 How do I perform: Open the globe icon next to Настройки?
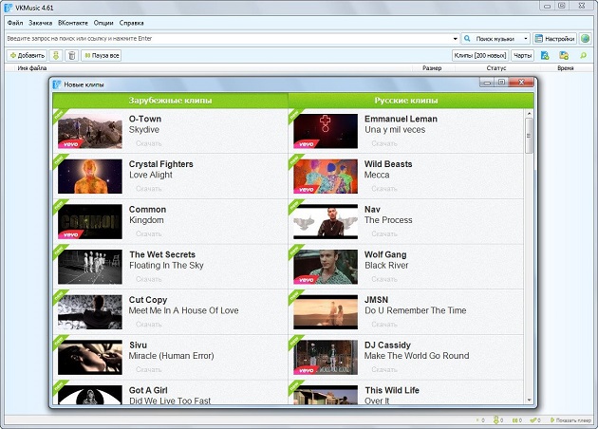[585, 39]
